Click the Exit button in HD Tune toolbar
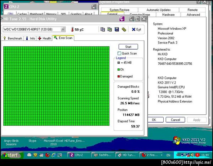The width and height of the screenshot is (213, 166). tap(137, 29)
